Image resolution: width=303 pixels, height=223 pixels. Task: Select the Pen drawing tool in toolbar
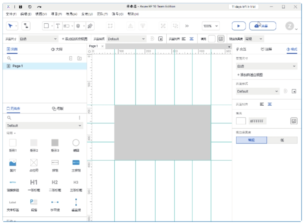[x=90, y=26]
